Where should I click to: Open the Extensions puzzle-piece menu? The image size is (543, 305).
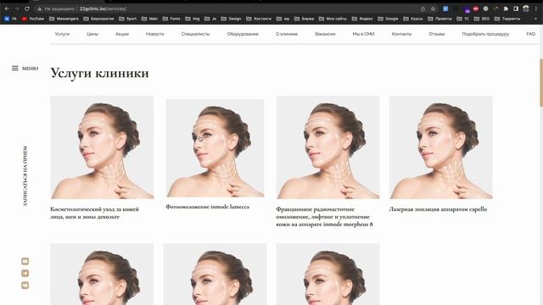point(506,9)
